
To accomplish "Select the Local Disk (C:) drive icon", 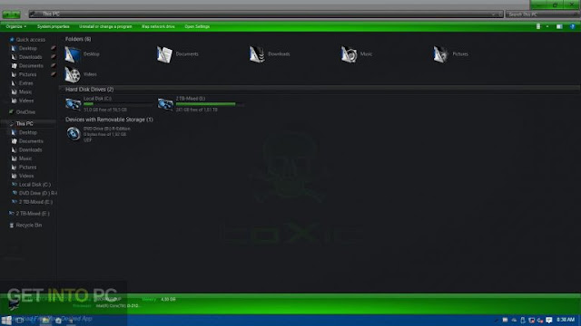I will (73, 104).
